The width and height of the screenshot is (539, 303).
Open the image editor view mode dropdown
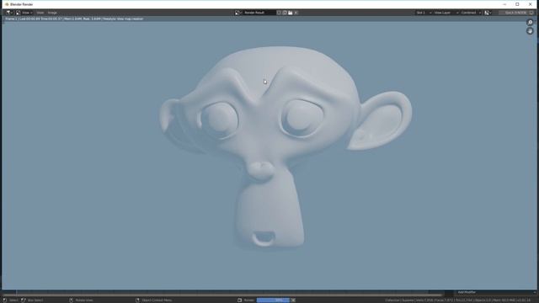tap(24, 13)
